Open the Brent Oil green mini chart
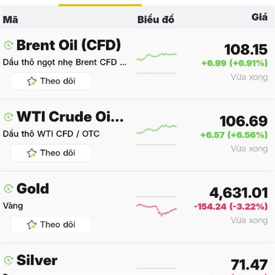Image resolution: width=275 pixels, height=275 pixels. click(156, 56)
